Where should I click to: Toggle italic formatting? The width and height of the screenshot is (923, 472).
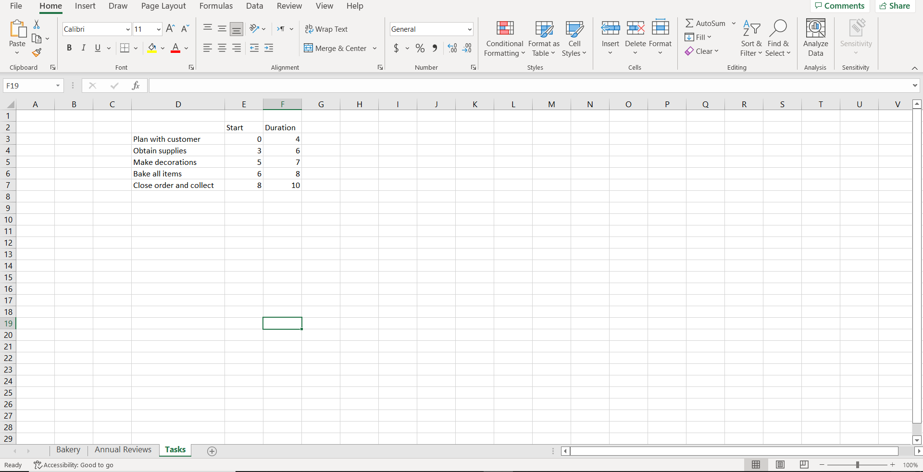[83, 48]
